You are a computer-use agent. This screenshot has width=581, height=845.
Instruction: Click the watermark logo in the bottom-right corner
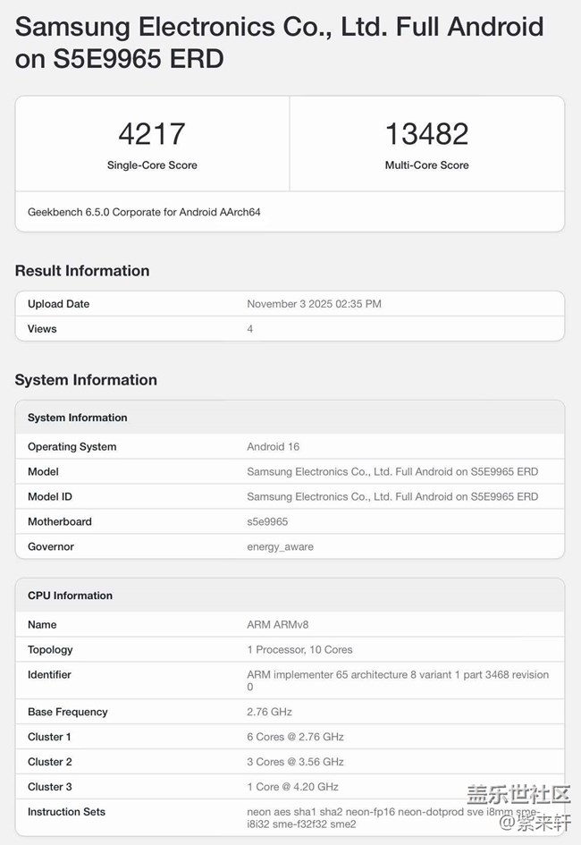[518, 805]
